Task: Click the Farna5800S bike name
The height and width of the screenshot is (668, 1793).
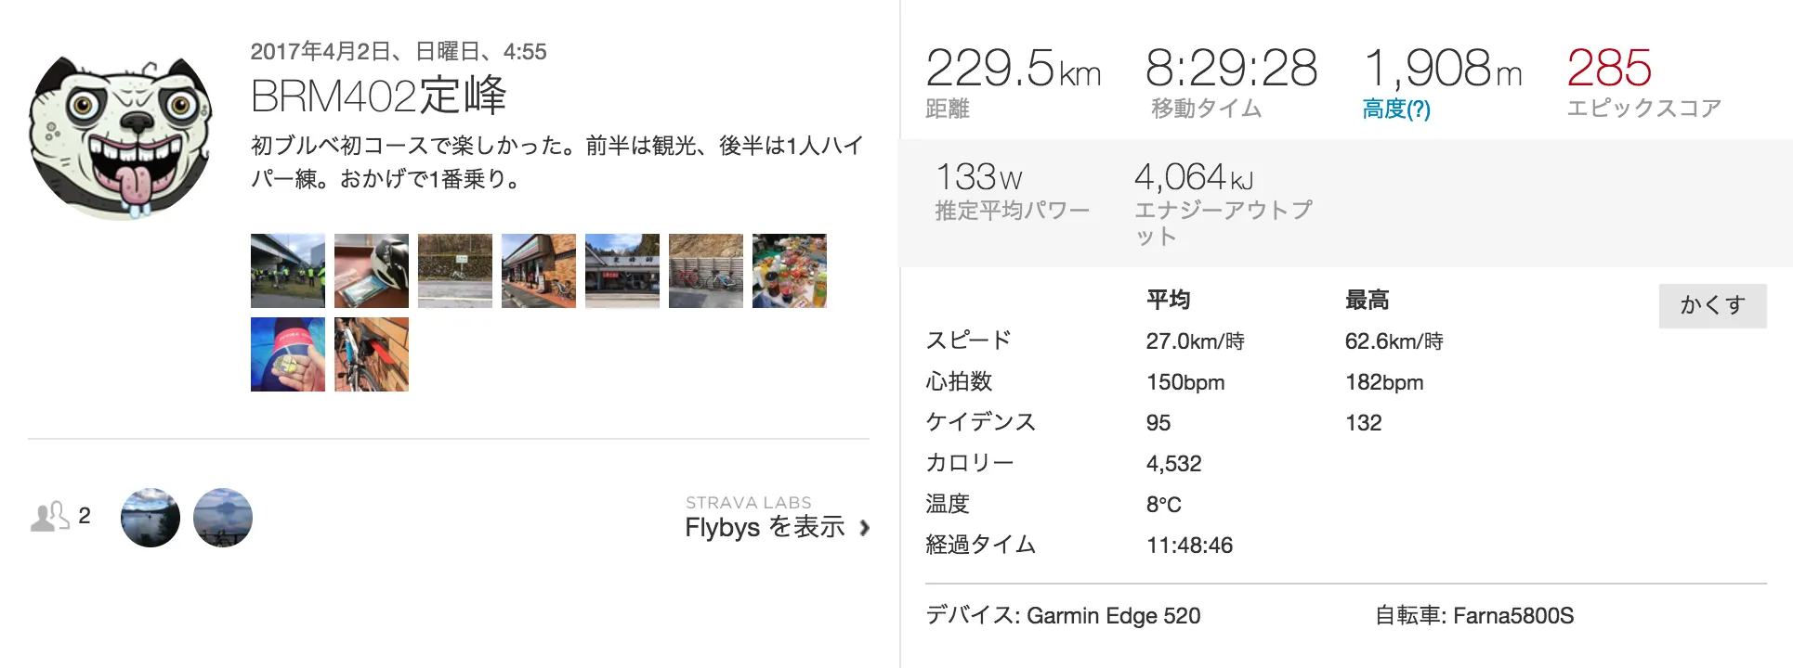Action: click(x=1512, y=616)
